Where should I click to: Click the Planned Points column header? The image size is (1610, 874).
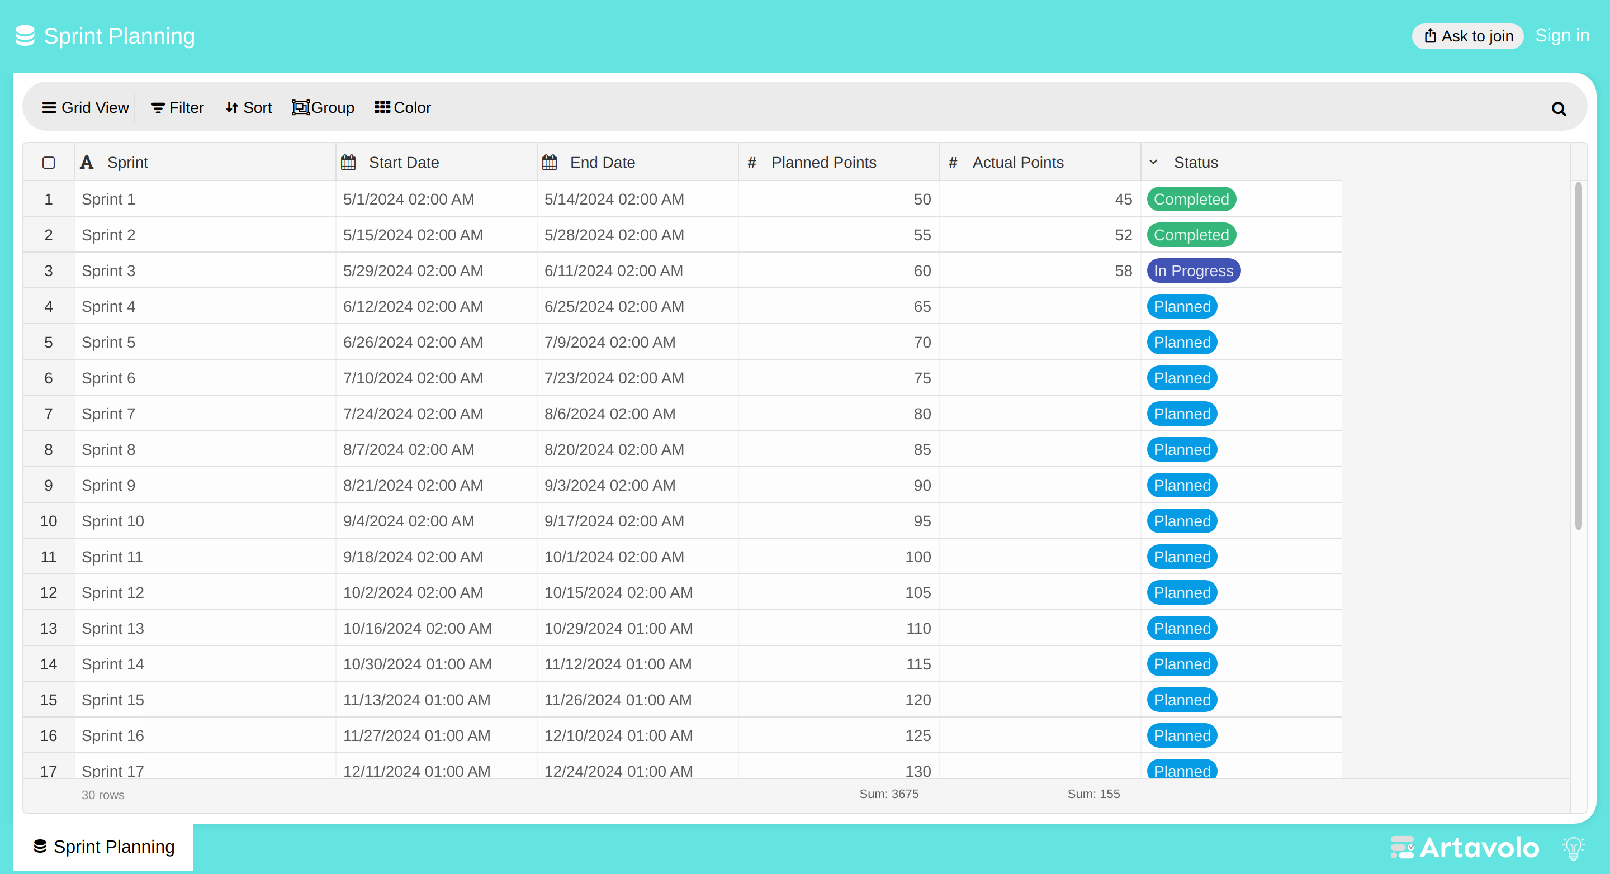(x=839, y=163)
